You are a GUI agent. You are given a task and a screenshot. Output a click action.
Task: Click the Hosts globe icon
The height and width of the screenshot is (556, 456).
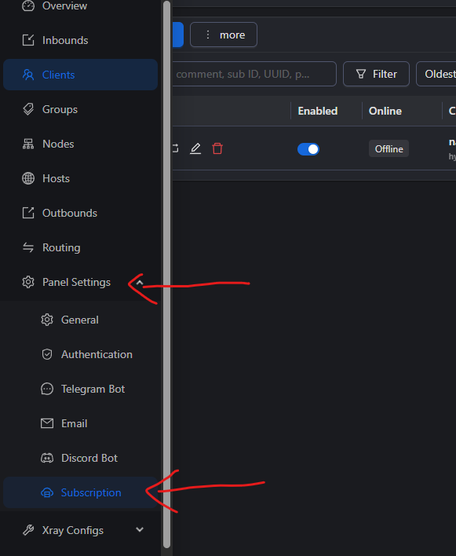[28, 178]
